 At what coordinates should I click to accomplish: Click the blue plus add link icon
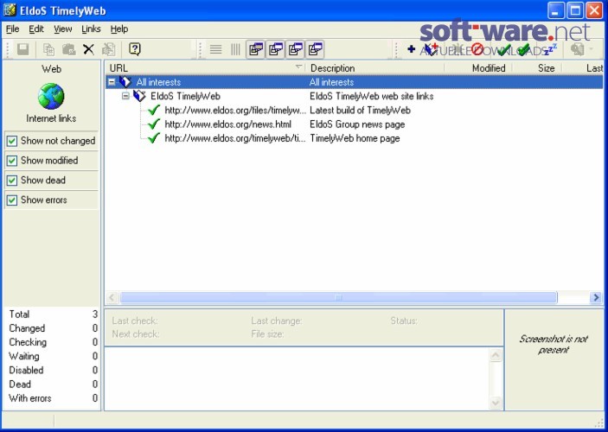(412, 49)
